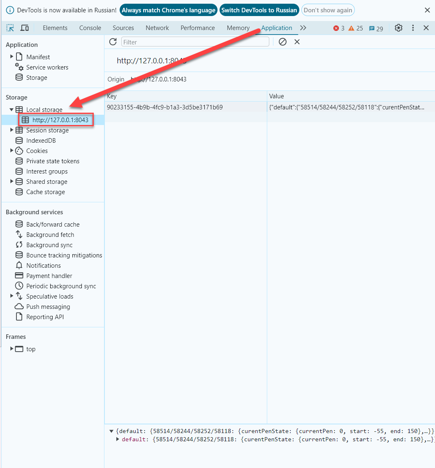Image resolution: width=435 pixels, height=468 pixels.
Task: Click the red errors counter icon
Action: click(x=336, y=28)
